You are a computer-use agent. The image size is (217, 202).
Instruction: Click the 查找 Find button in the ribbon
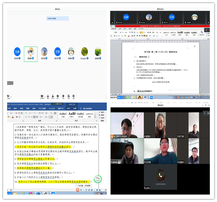102,112
